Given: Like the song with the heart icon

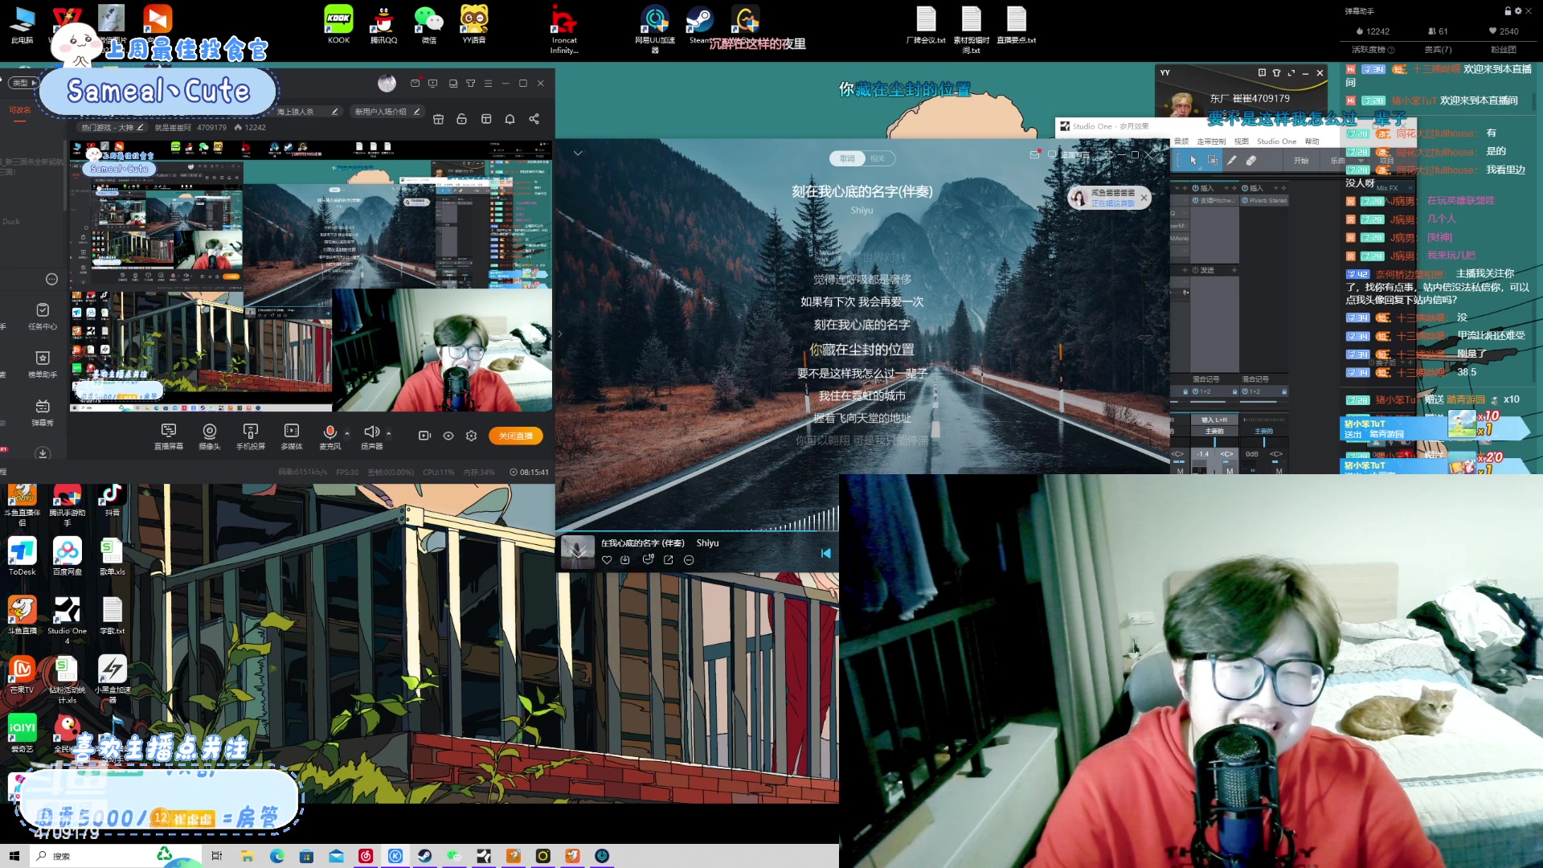Looking at the screenshot, I should pyautogui.click(x=607, y=560).
